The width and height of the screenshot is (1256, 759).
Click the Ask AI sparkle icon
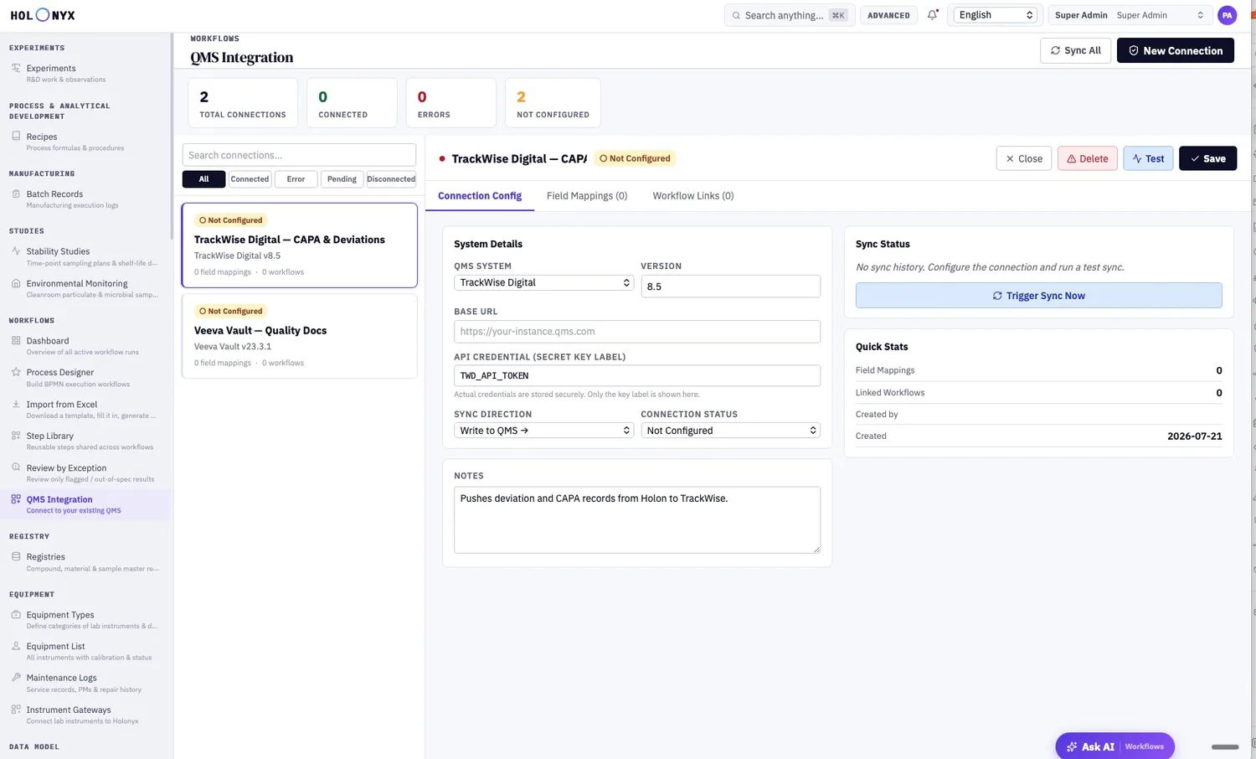pos(1072,746)
